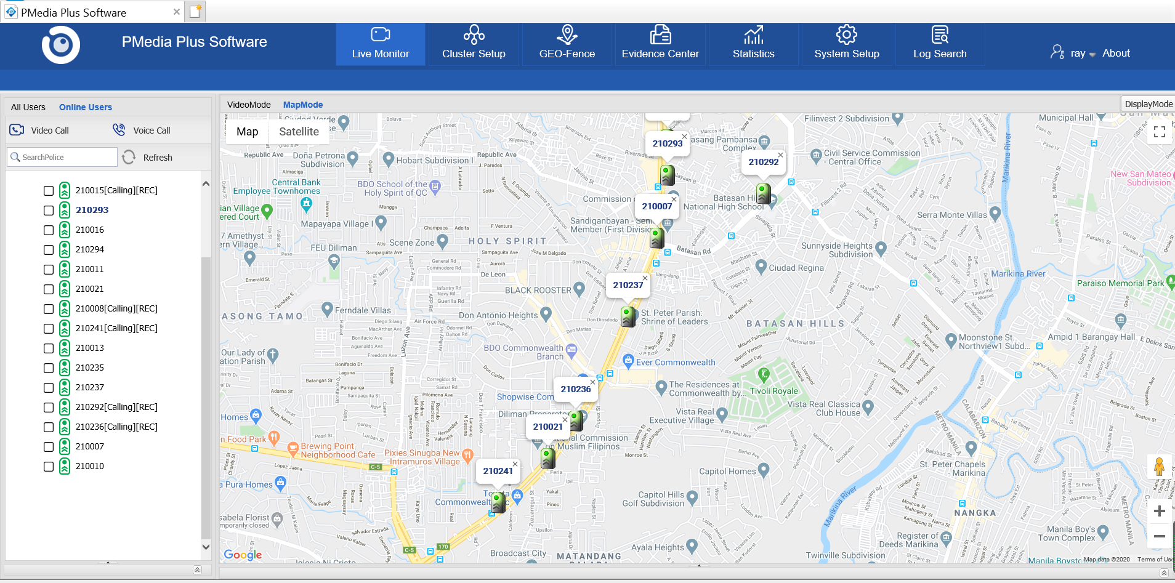This screenshot has height=583, width=1175.
Task: Refresh the user list
Action: point(148,157)
